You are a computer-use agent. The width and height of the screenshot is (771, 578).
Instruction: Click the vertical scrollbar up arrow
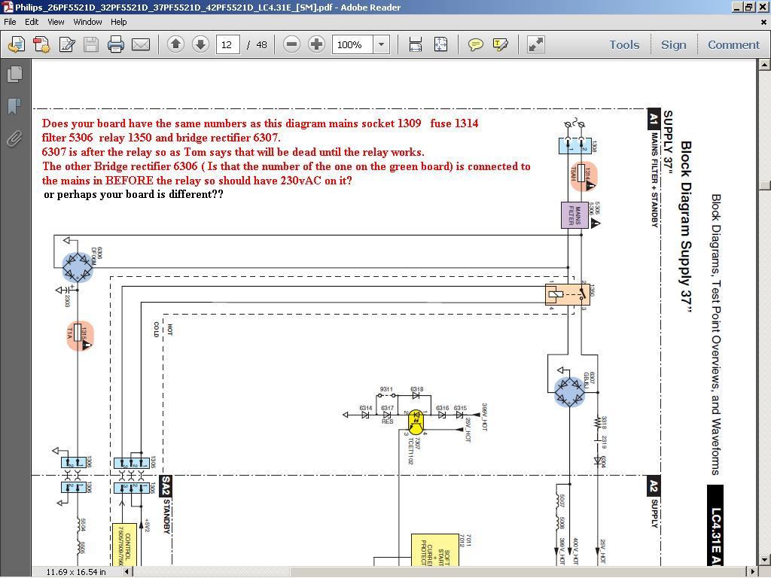(765, 64)
